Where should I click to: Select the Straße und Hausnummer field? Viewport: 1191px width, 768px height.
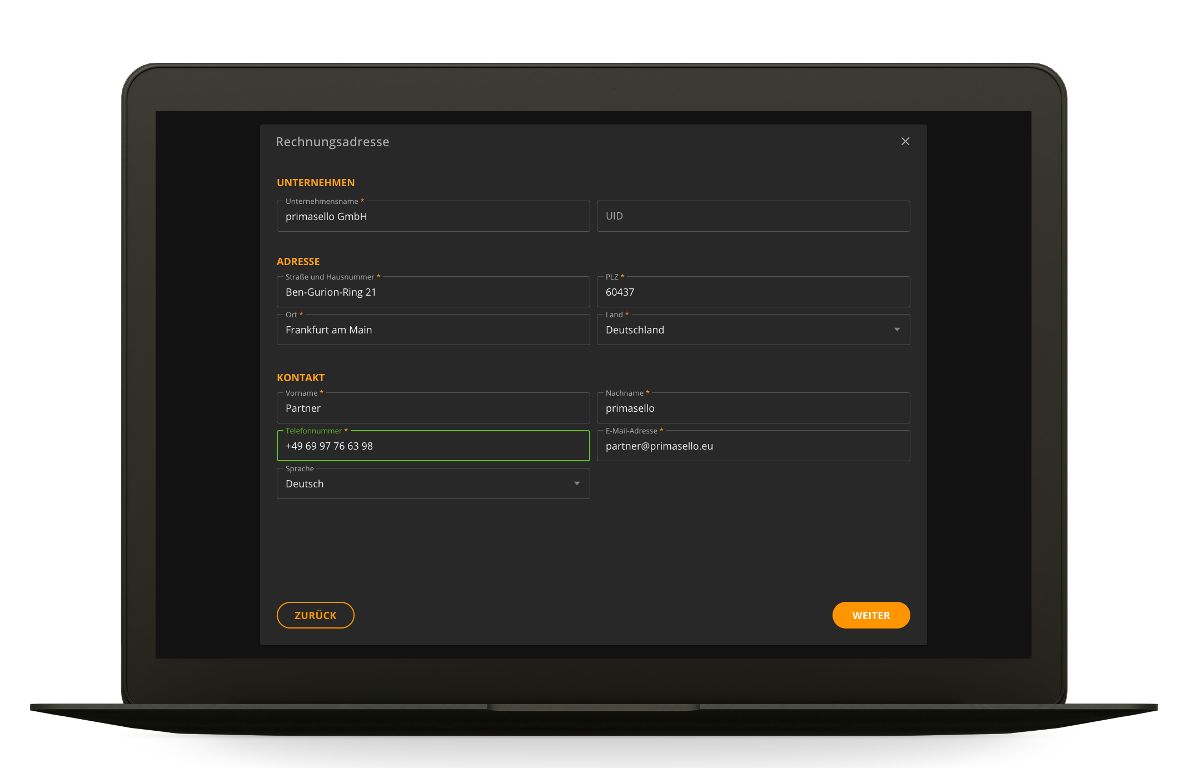[x=432, y=292]
